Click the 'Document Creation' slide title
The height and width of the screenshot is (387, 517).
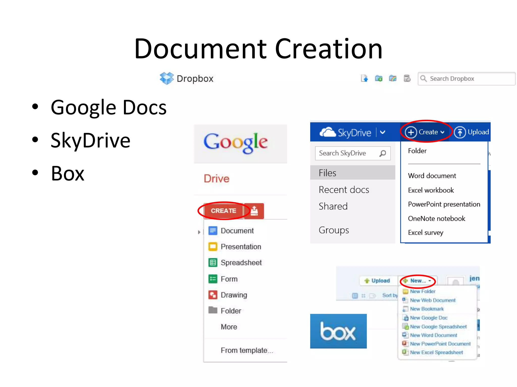pos(258,48)
